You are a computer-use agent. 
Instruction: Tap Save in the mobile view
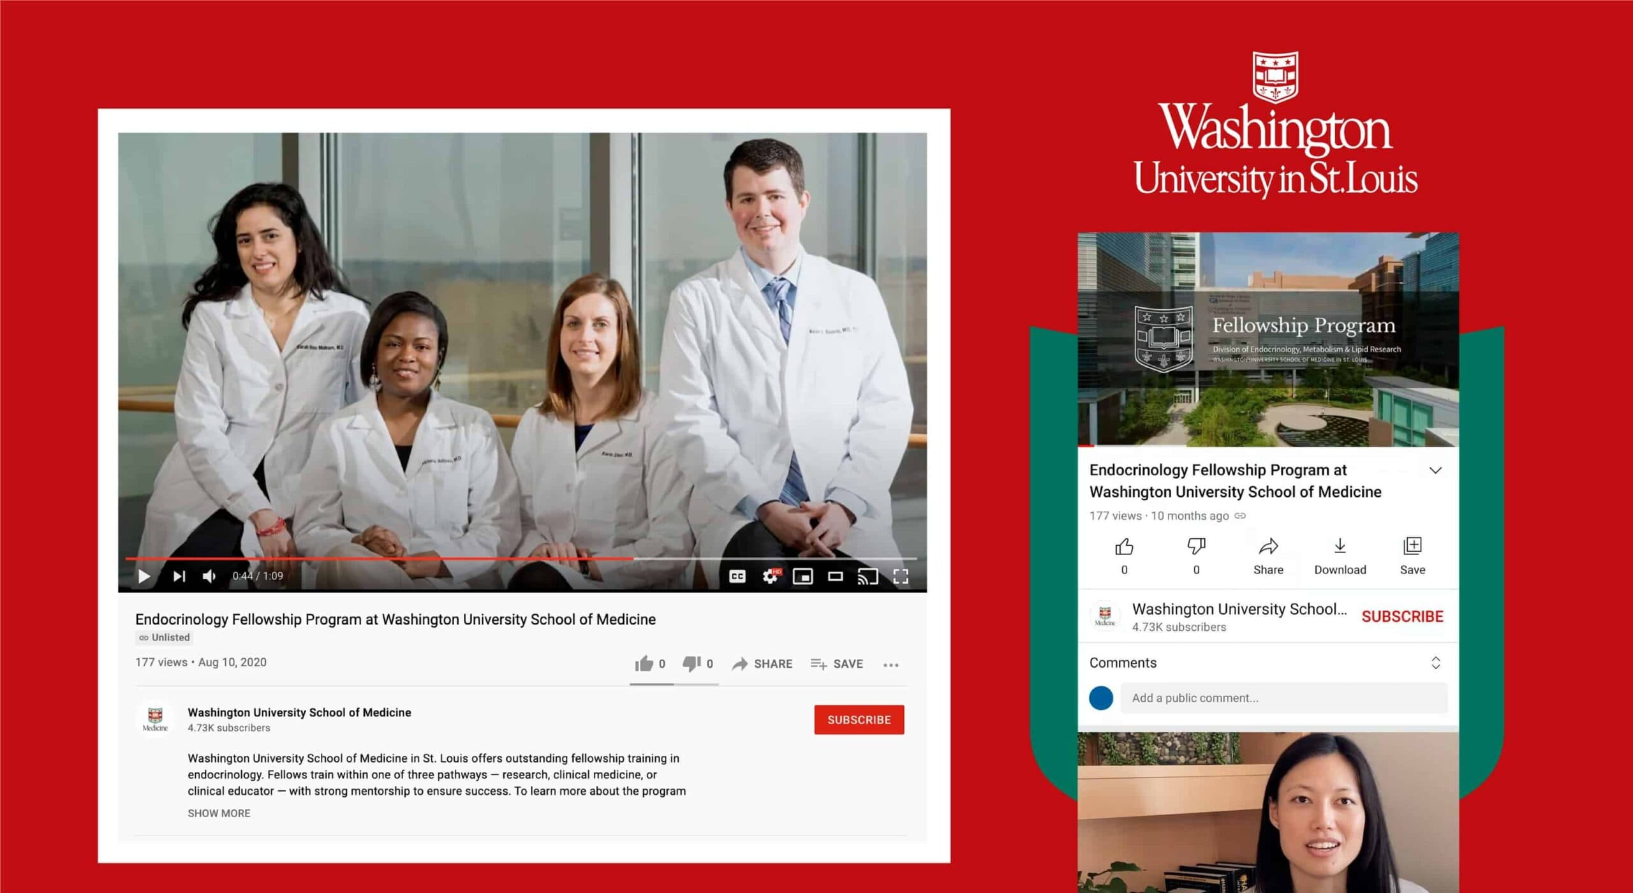pyautogui.click(x=1412, y=556)
